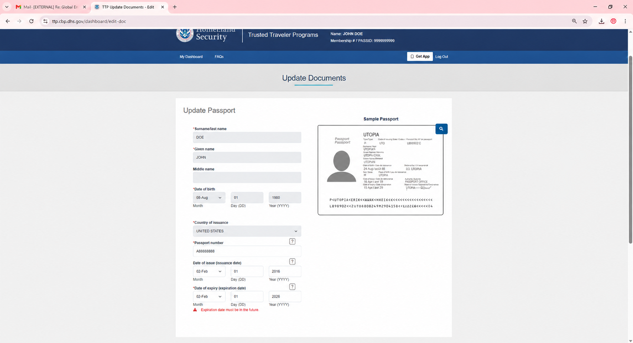
Task: Click the expiry year field 2026
Action: point(285,297)
